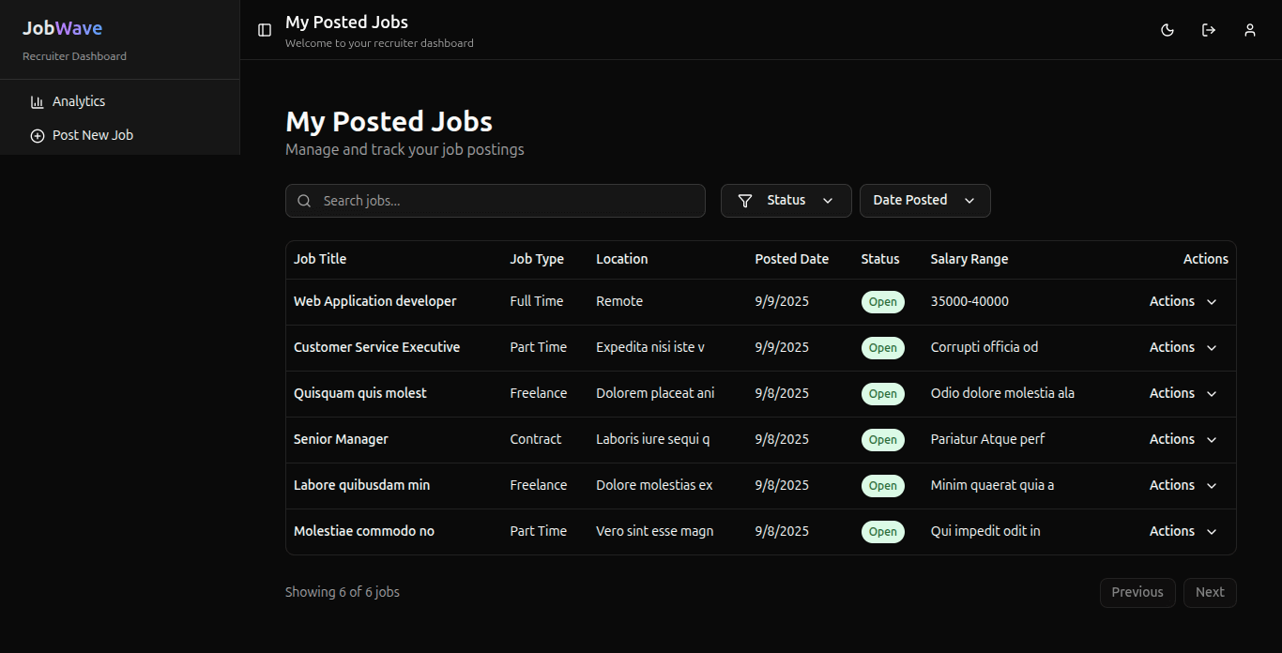Switch theme with the moon icon
This screenshot has width=1282, height=653.
pos(1168,30)
